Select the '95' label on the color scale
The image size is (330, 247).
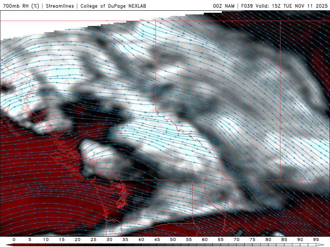click(x=316, y=240)
